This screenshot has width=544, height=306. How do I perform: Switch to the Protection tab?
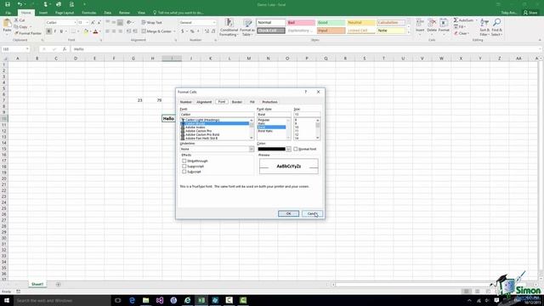(269, 102)
